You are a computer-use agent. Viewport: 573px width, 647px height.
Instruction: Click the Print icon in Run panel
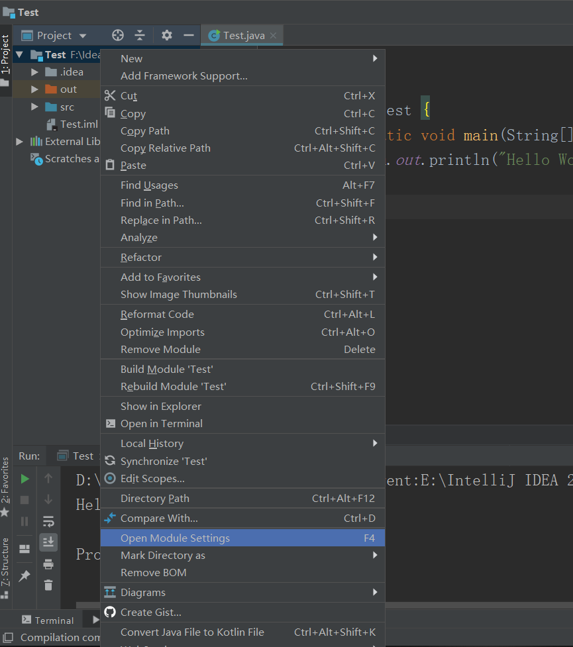(48, 564)
